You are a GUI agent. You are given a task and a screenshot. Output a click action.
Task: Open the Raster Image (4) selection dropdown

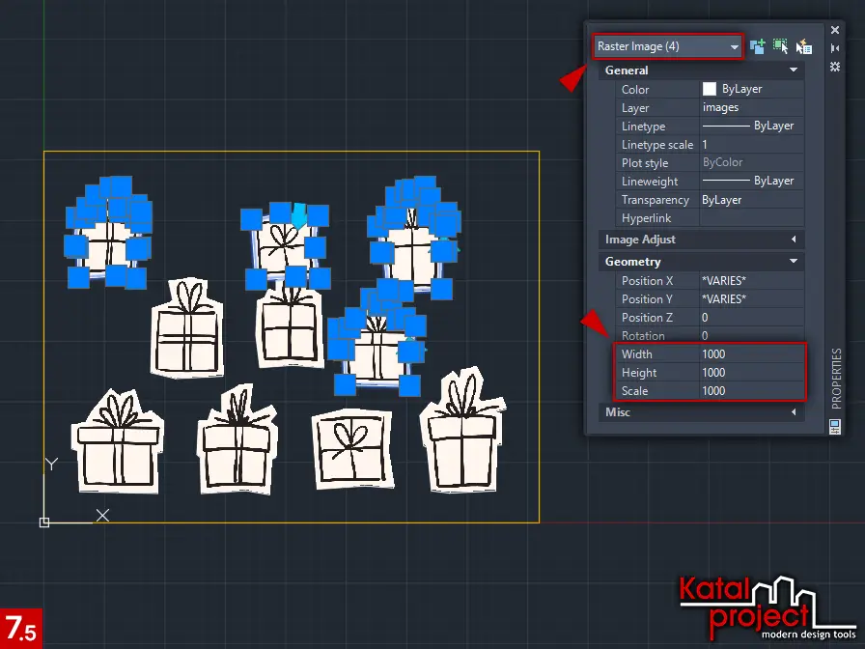coord(666,46)
